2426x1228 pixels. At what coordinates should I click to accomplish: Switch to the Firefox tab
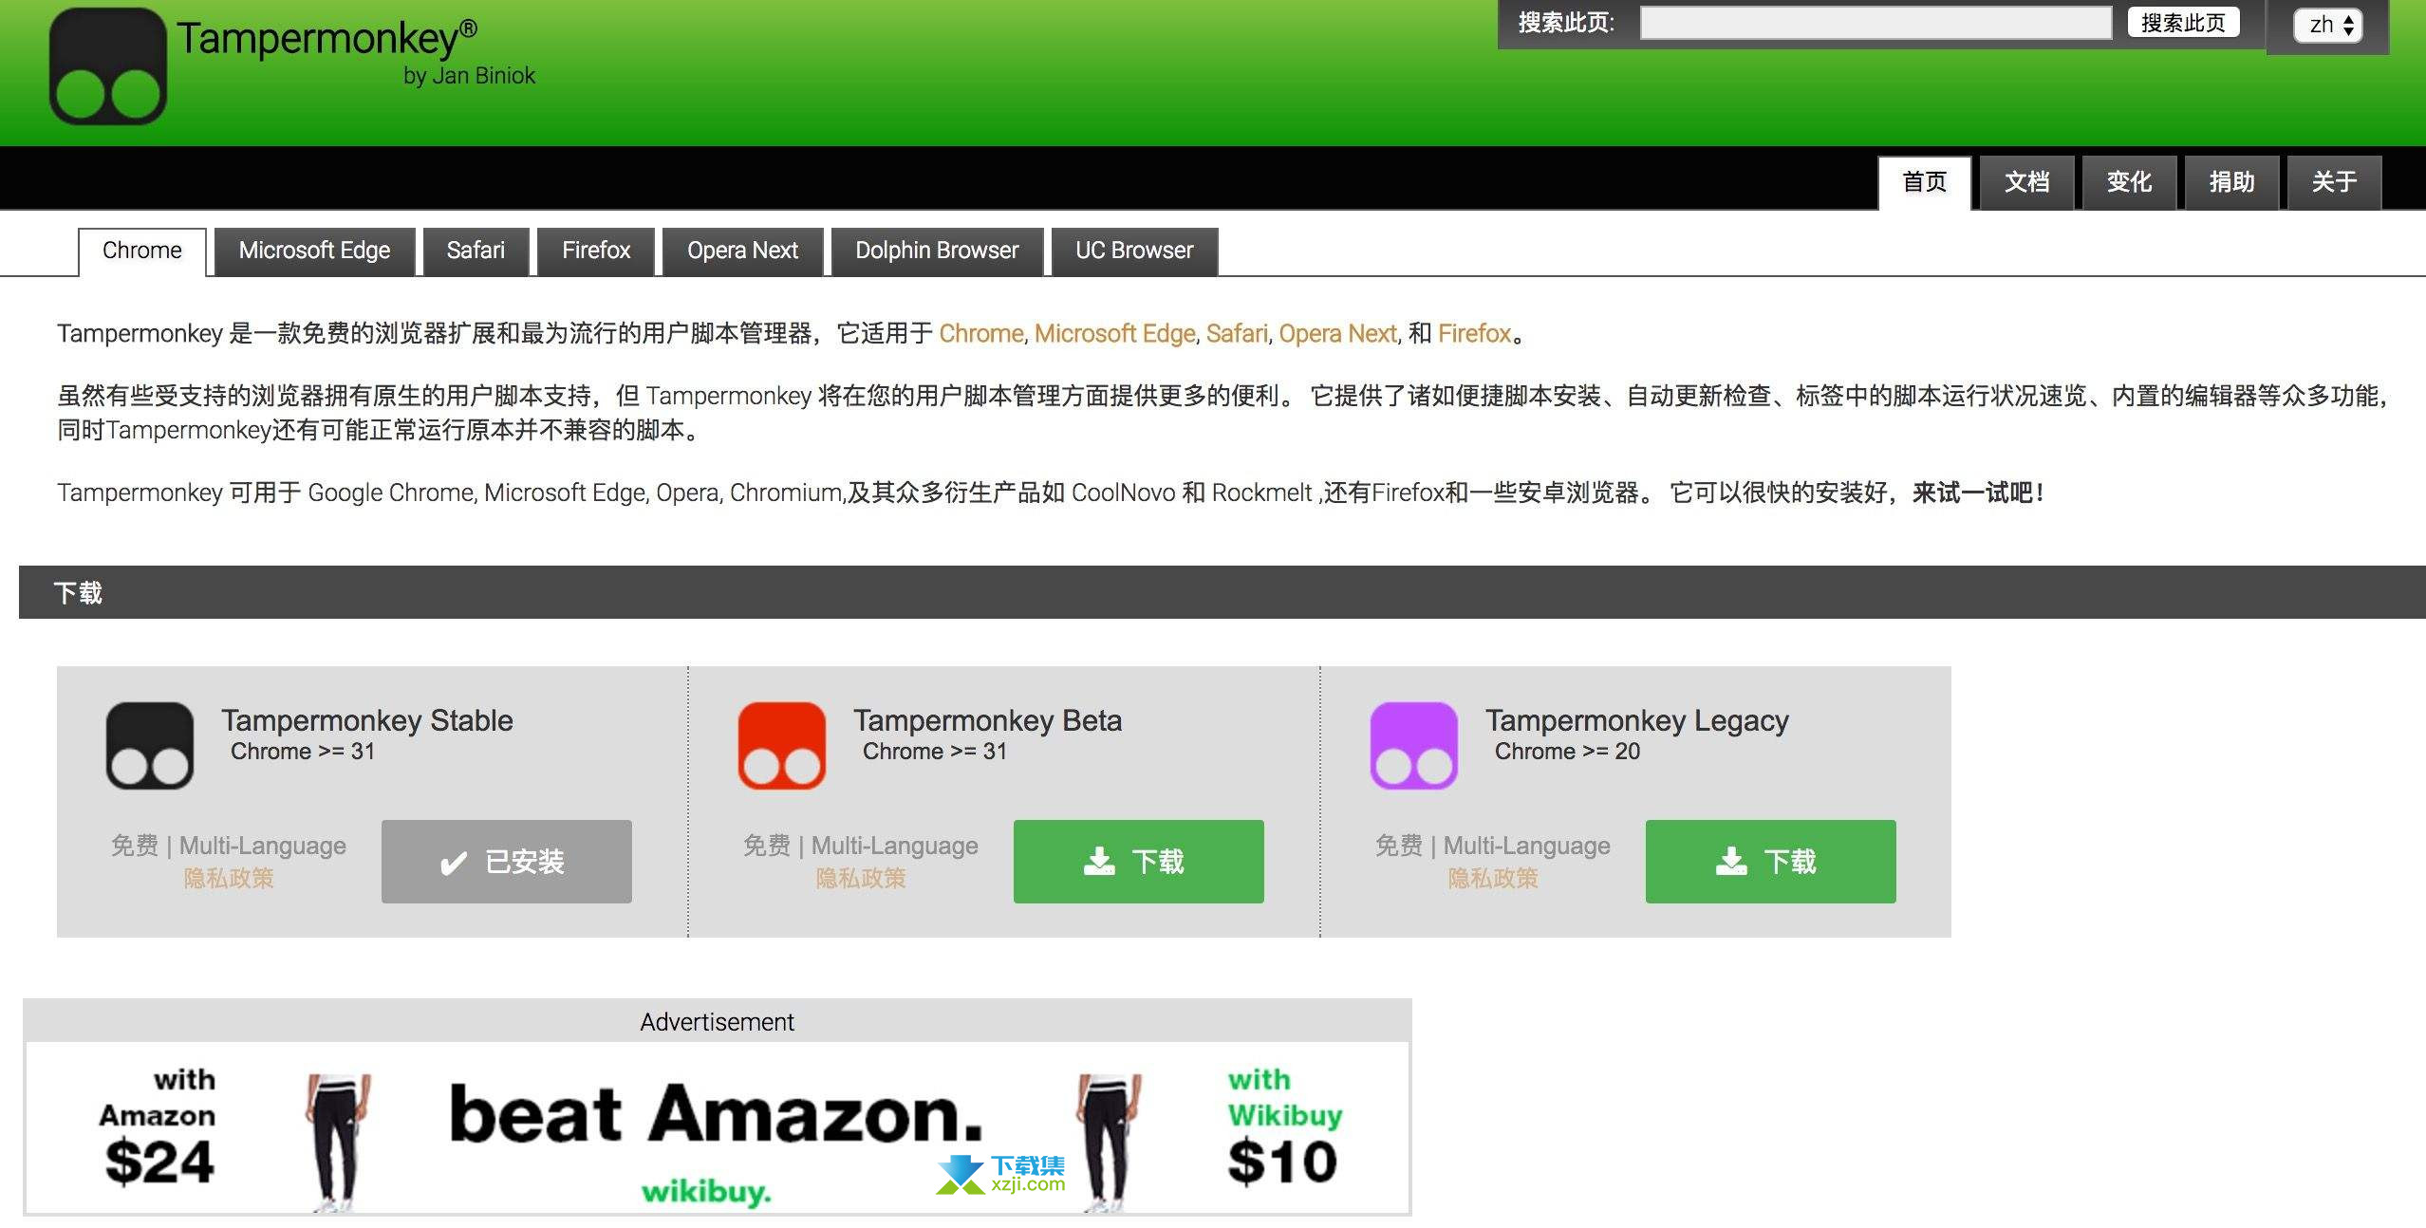[x=596, y=251]
